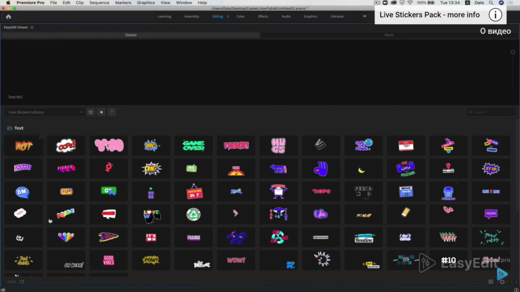Select the GOOD VIBES pink sticker
The width and height of the screenshot is (520, 292).
click(x=109, y=260)
